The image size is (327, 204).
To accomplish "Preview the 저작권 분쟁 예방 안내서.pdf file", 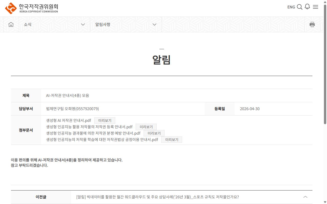I will 154,133.
